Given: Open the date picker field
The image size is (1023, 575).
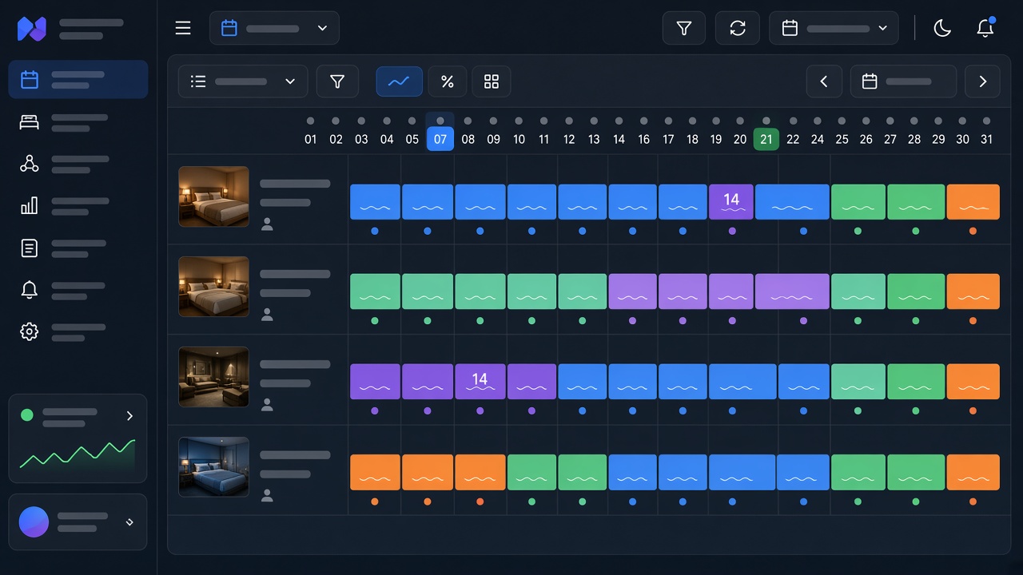Looking at the screenshot, I should tap(903, 81).
